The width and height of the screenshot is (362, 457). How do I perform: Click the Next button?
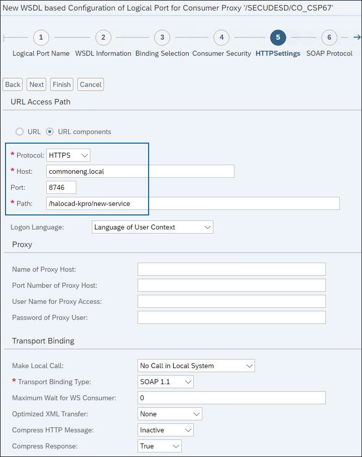pyautogui.click(x=37, y=84)
